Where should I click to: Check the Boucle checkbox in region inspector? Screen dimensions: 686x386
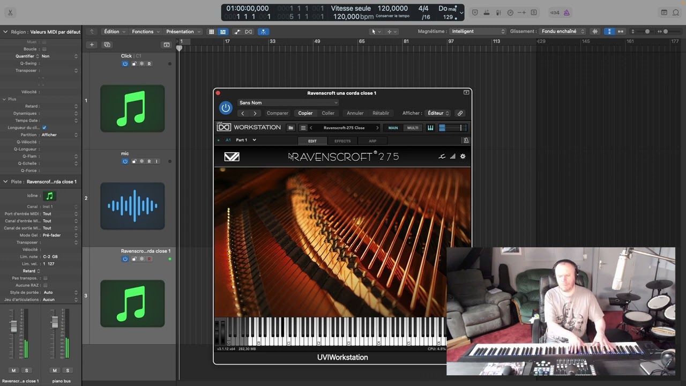coord(44,49)
